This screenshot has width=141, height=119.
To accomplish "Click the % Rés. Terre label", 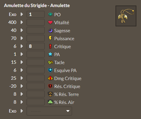I will click(x=66, y=94).
